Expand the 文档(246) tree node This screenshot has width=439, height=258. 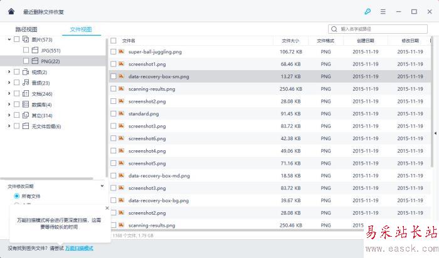click(9, 94)
